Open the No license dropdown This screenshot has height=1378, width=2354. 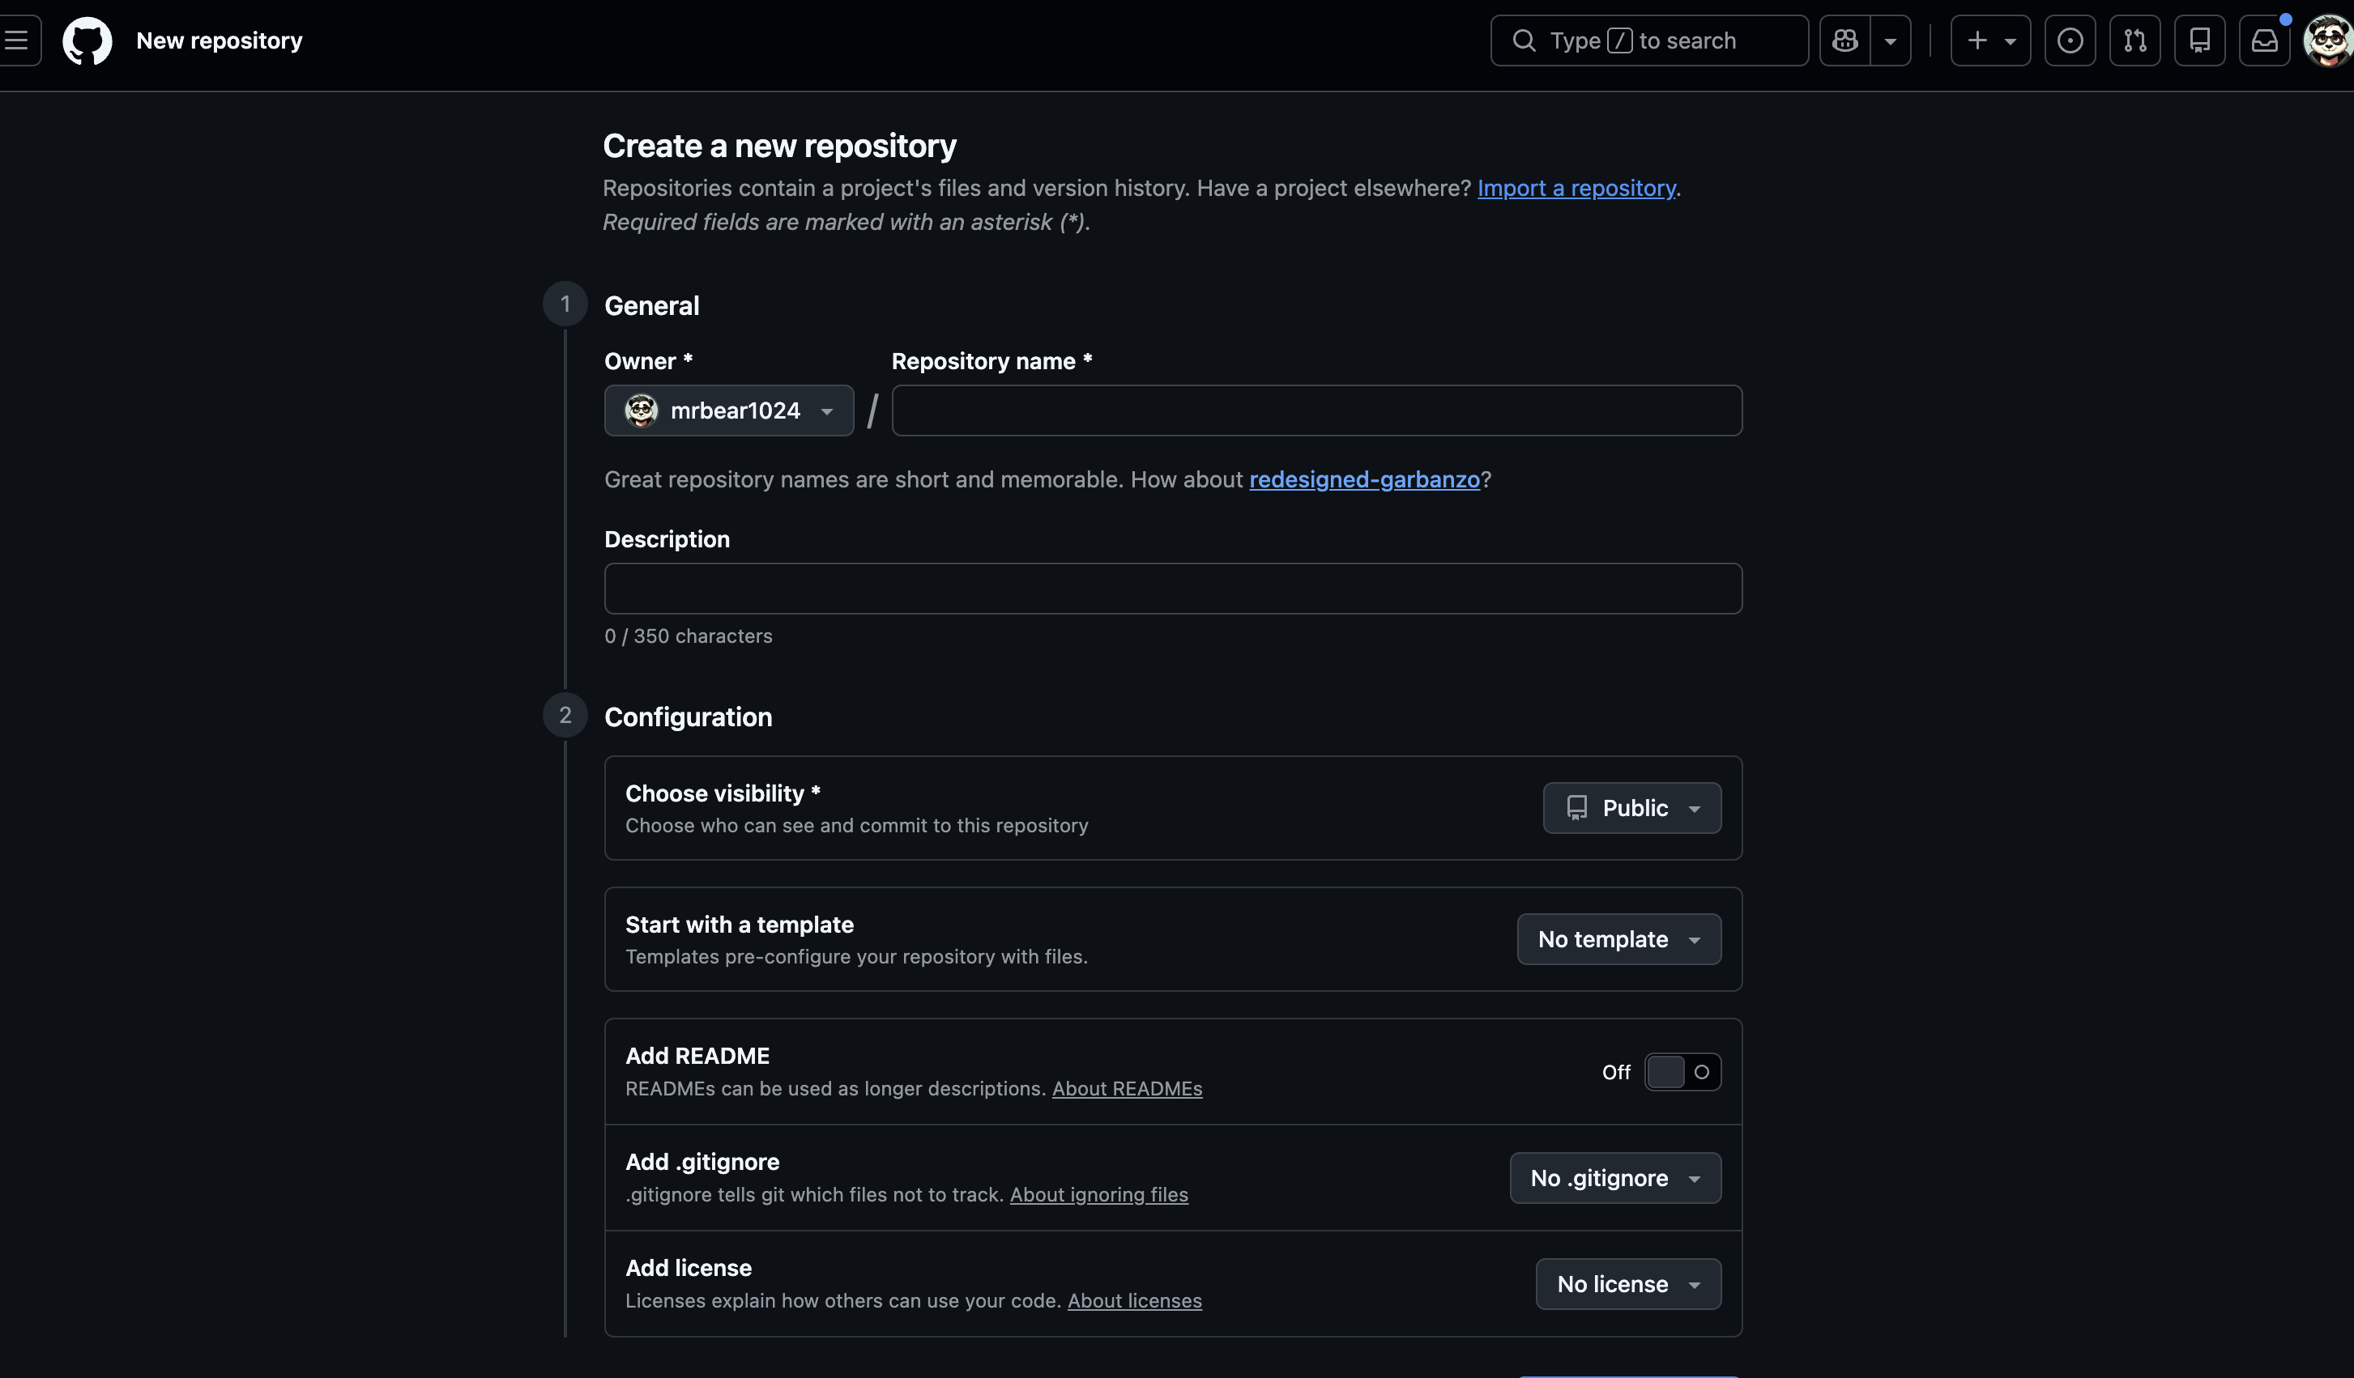[1628, 1284]
